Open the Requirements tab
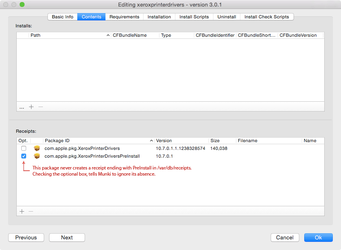The image size is (341, 250). [124, 17]
